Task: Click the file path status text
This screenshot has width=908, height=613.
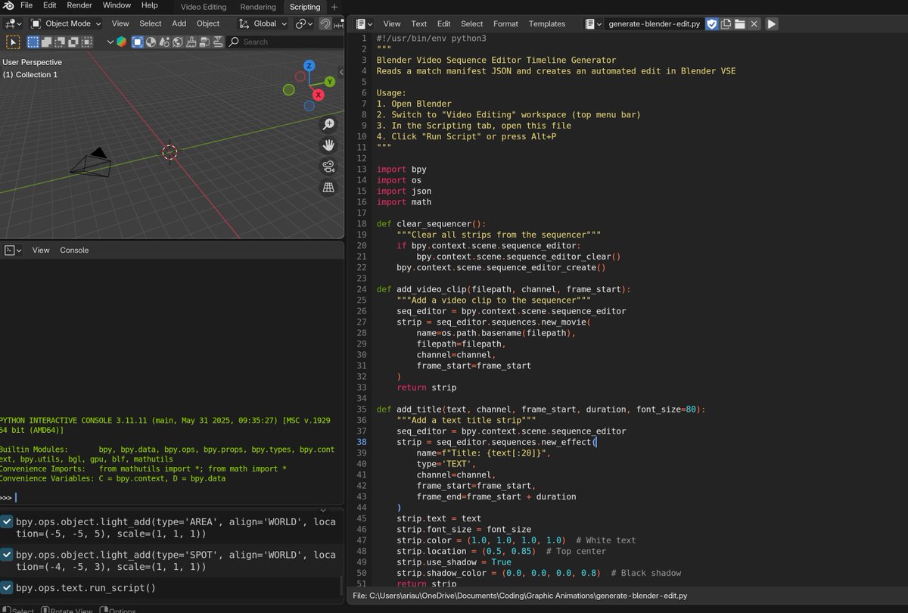Action: tap(521, 596)
